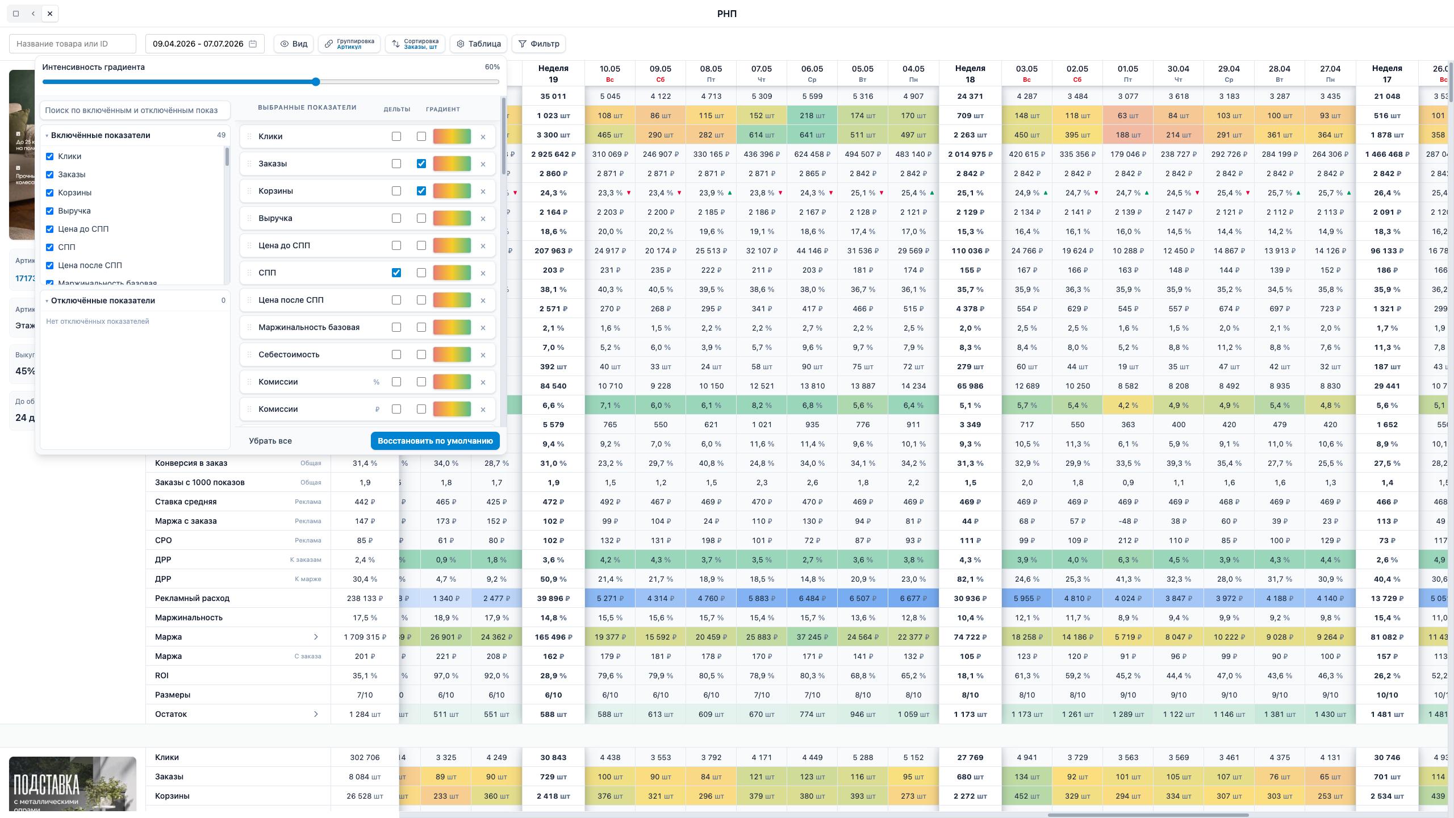Grab the drag handle of the Корзины row
Image resolution: width=1454 pixels, height=818 pixels.
249,191
